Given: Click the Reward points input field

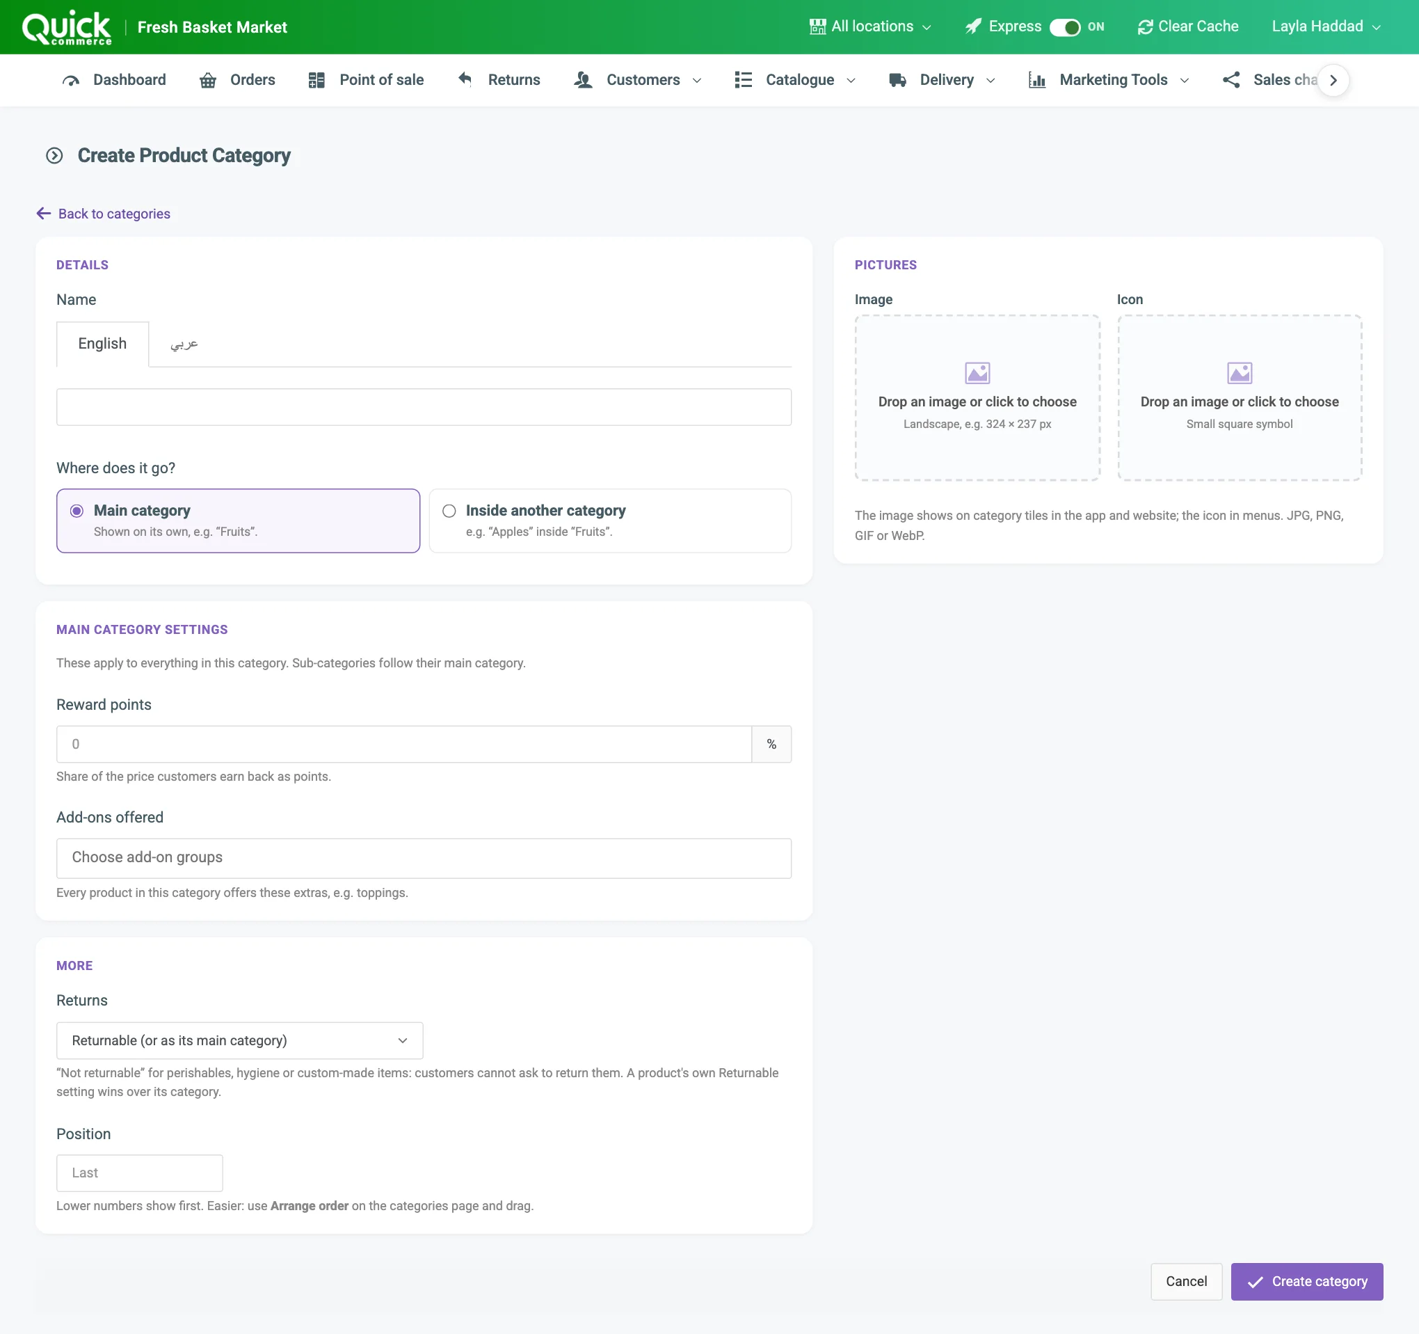Looking at the screenshot, I should point(404,744).
